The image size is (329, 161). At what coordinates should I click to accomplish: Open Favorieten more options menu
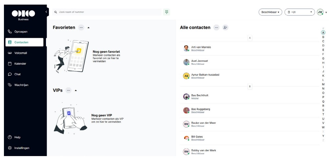tap(81, 28)
